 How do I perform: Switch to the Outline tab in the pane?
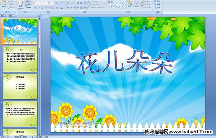point(10,16)
